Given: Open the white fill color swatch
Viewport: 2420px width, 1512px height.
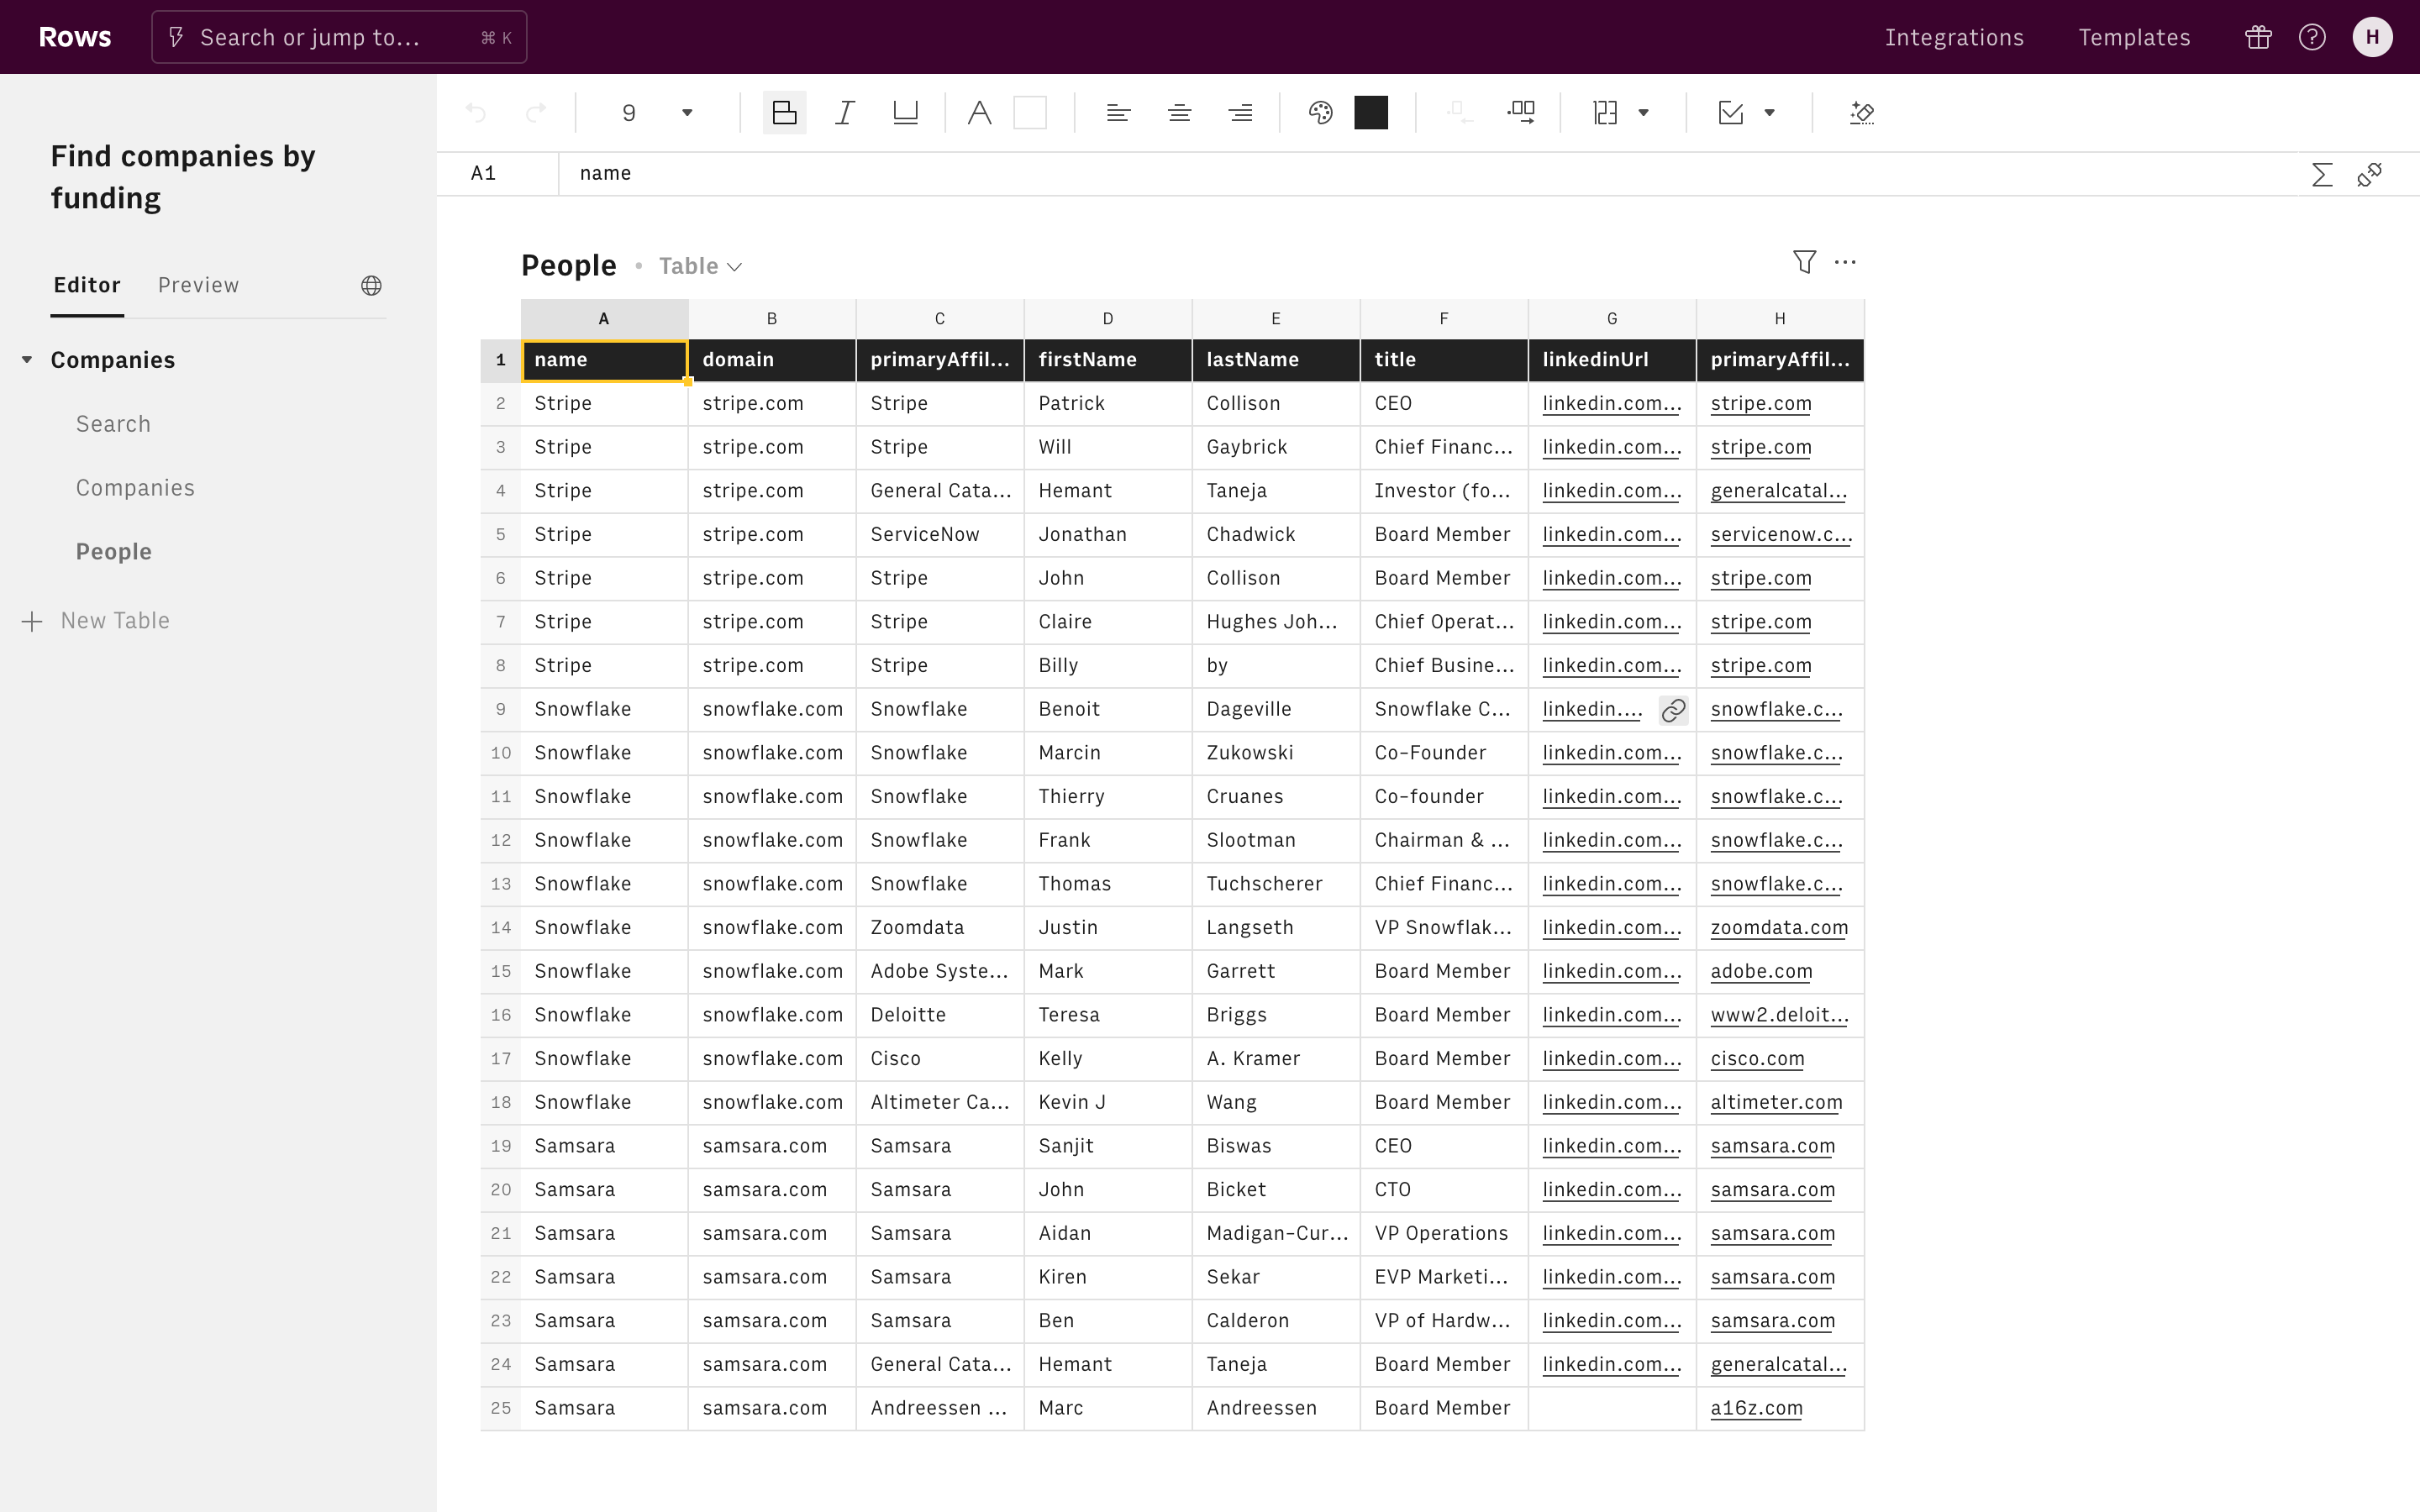Looking at the screenshot, I should [x=1030, y=113].
